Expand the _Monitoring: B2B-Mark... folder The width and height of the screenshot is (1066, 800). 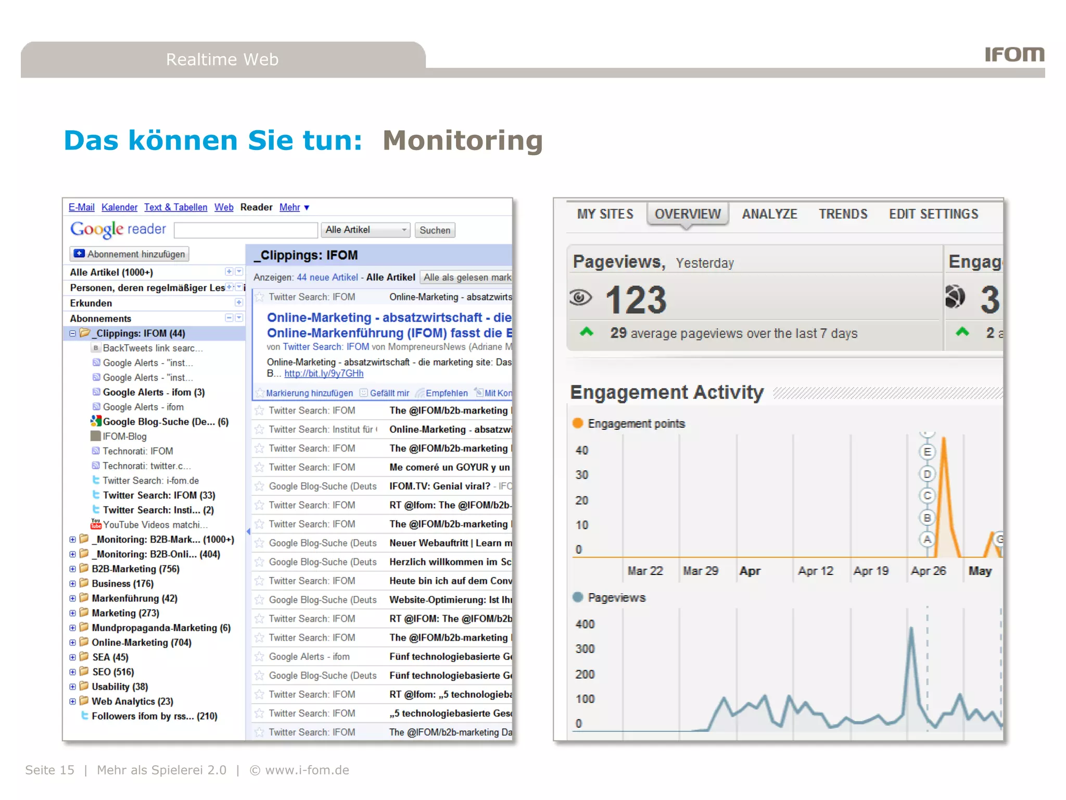73,540
